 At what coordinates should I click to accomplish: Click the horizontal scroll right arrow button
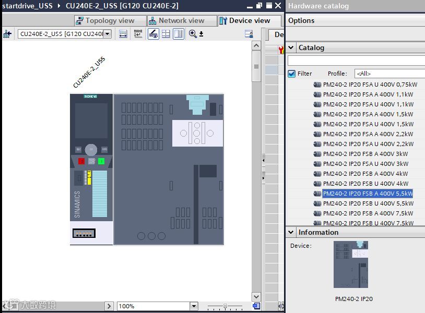pyautogui.click(x=109, y=306)
